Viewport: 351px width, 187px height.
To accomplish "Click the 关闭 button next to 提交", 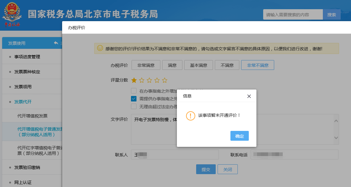I will click(x=227, y=169).
